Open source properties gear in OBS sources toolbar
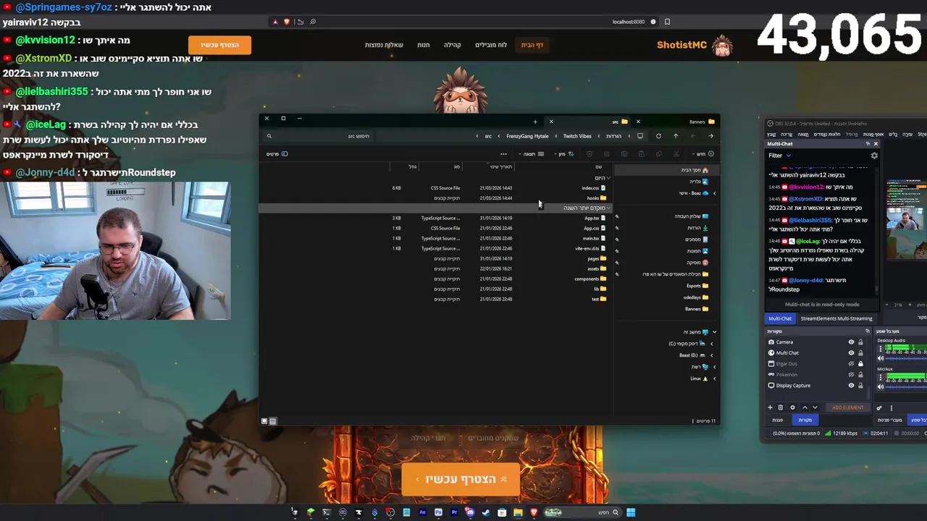927x521 pixels. 792,407
